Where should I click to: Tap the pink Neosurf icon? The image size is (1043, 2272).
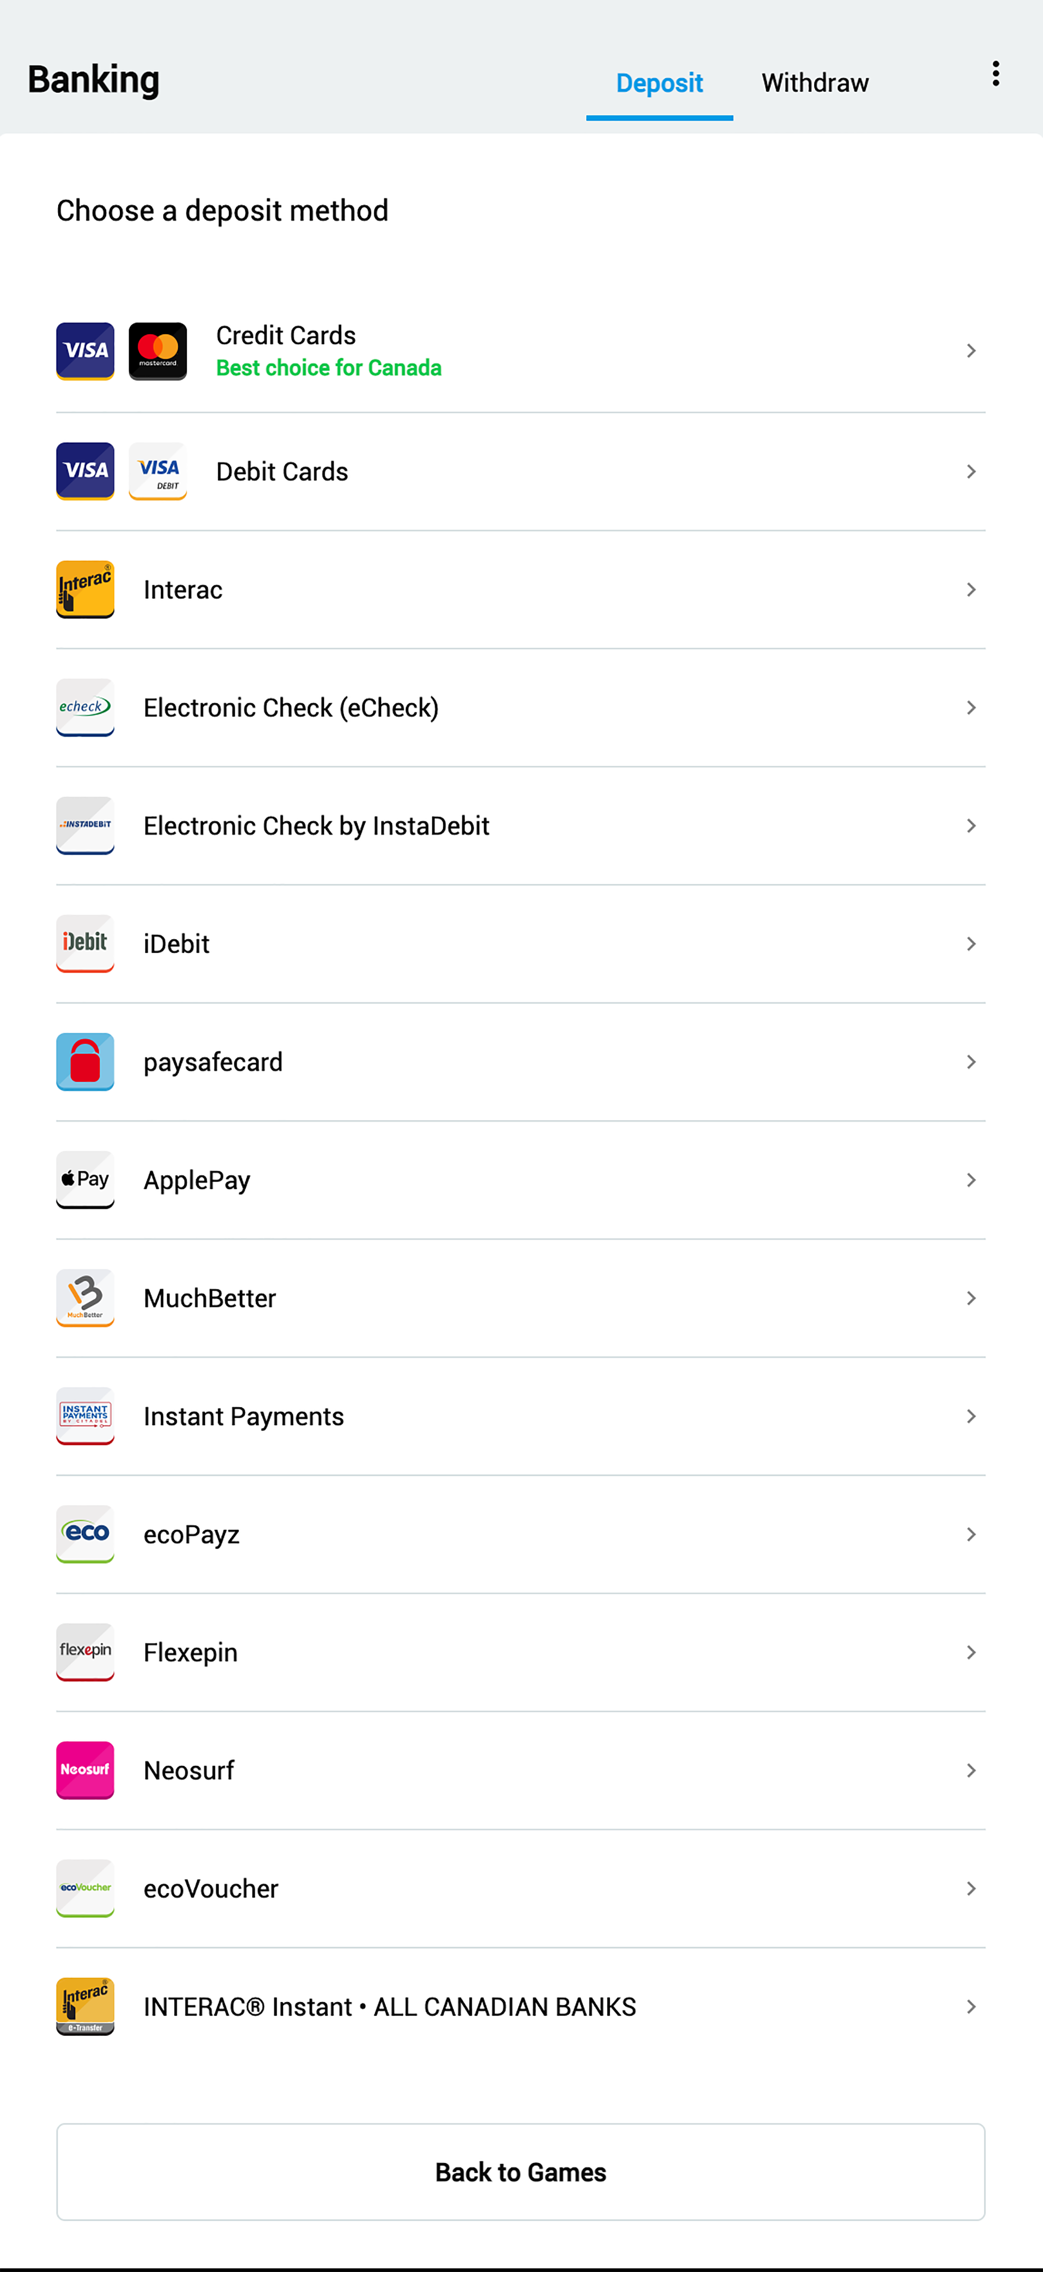coord(86,1769)
